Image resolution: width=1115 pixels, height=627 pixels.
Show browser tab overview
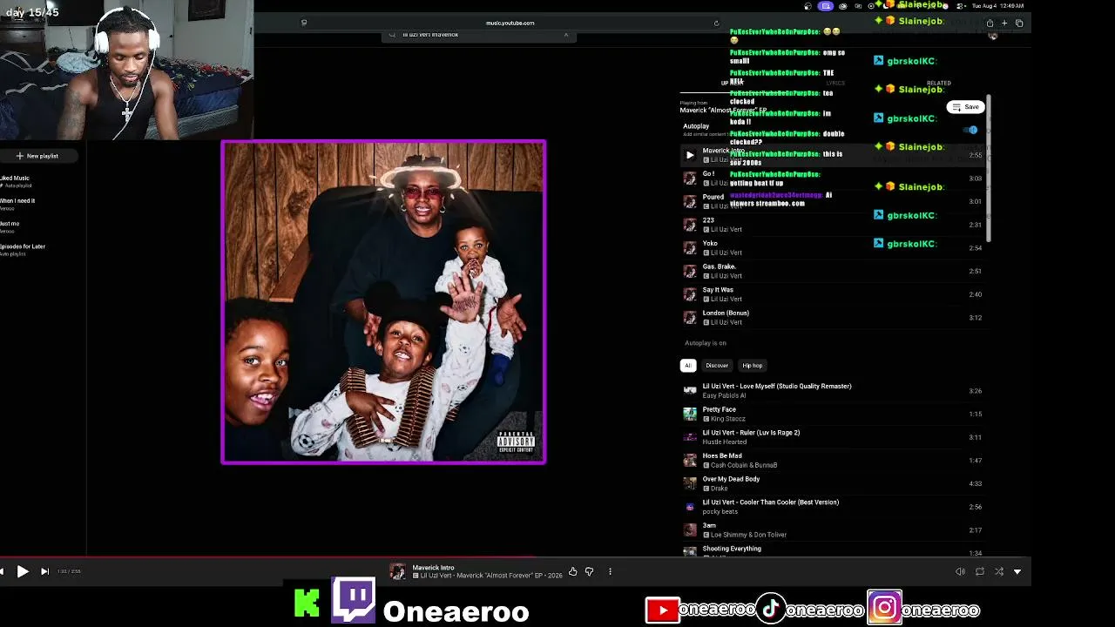1019,23
